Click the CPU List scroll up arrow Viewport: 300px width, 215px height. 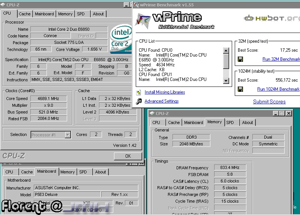[x=226, y=51]
